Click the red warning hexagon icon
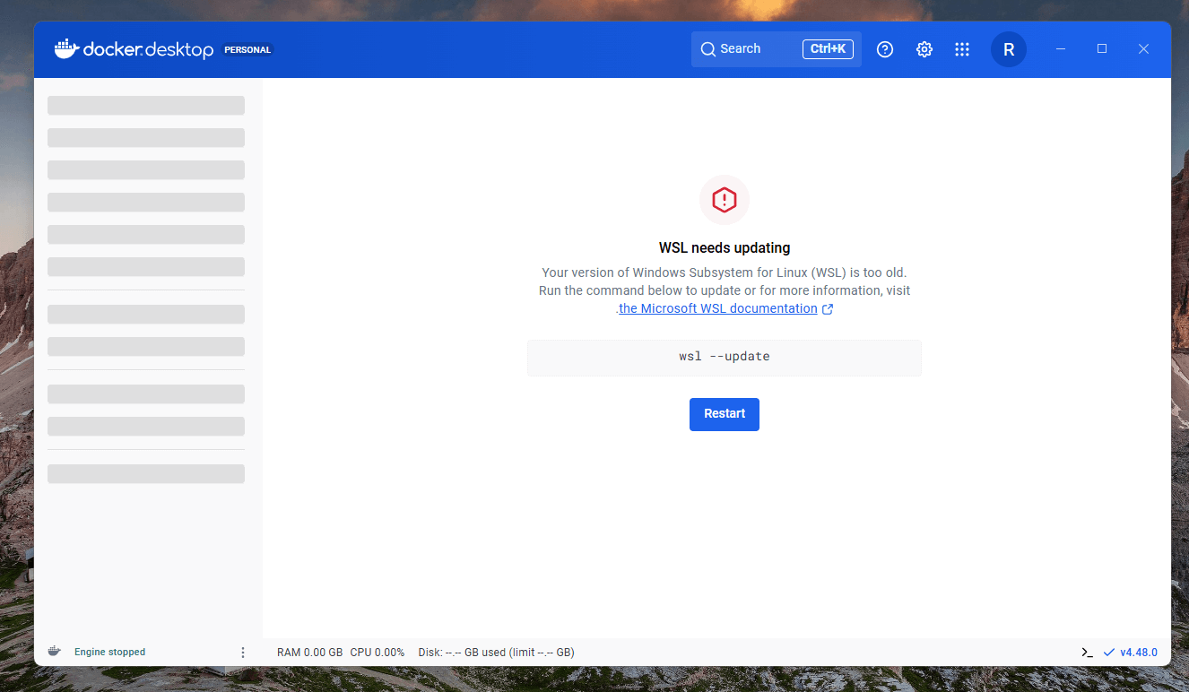The height and width of the screenshot is (692, 1189). (x=725, y=199)
